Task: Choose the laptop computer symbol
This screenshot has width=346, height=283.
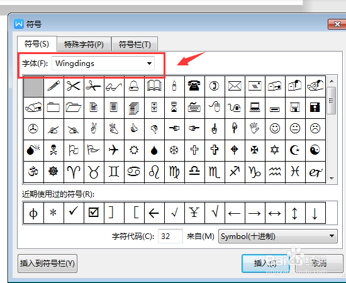Action: coord(254,108)
